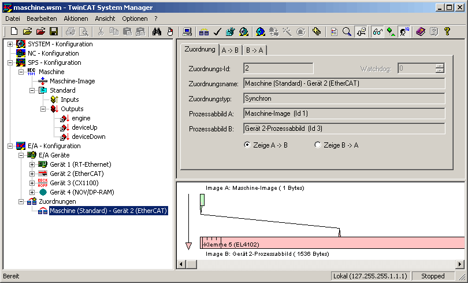468x283 pixels.
Task: Click the mouse-shaped toolbar icon
Action: coord(170,31)
